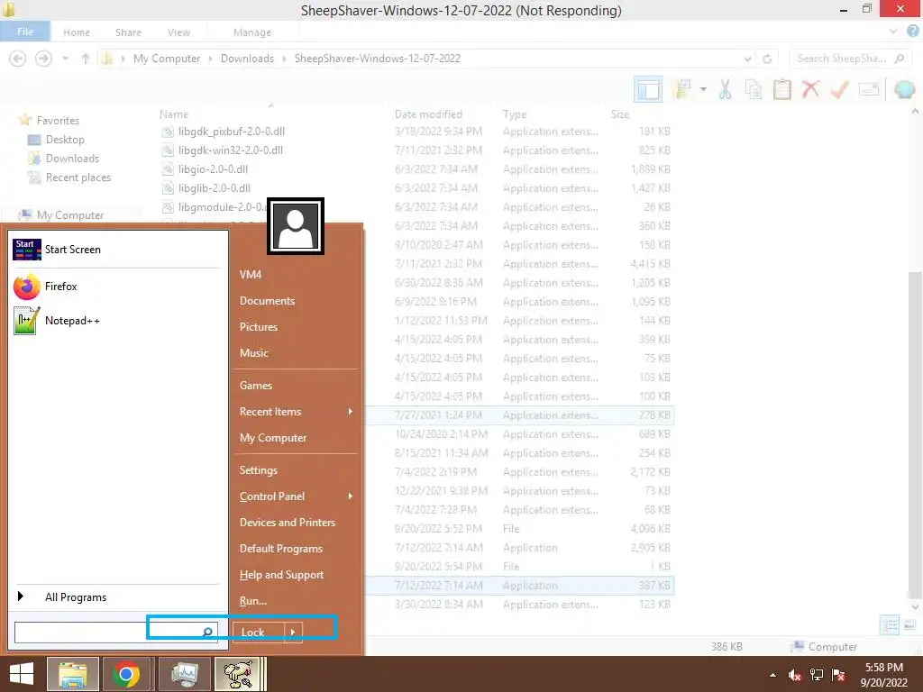Open the address bar history dropdown

[x=747, y=59]
